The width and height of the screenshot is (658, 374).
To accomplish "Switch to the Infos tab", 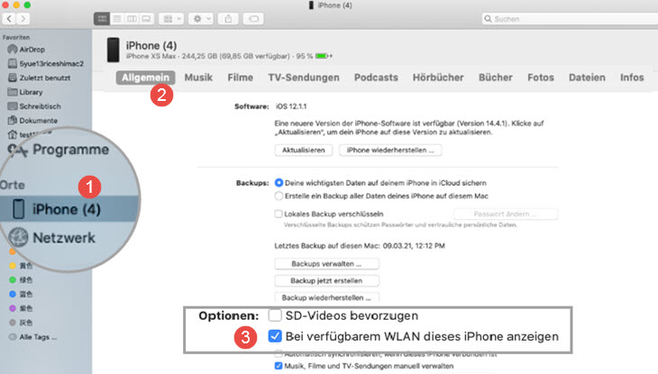I will coord(632,78).
